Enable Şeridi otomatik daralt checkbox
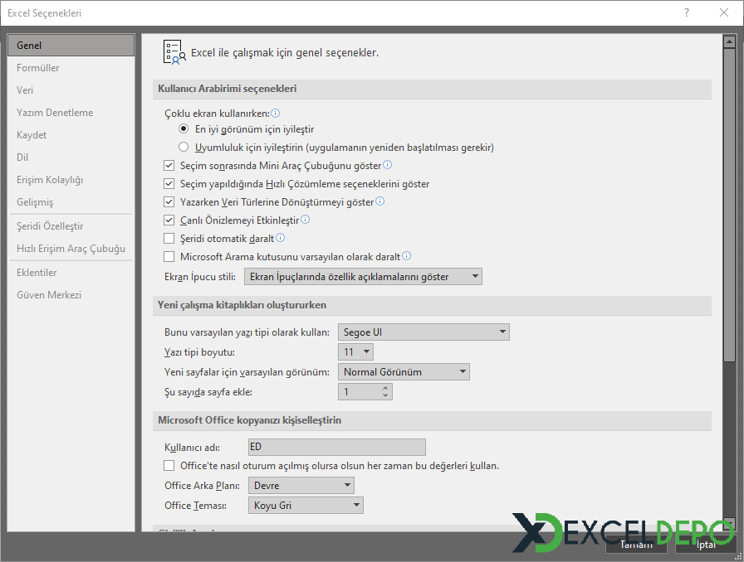Viewport: 744px width, 562px height. point(169,238)
